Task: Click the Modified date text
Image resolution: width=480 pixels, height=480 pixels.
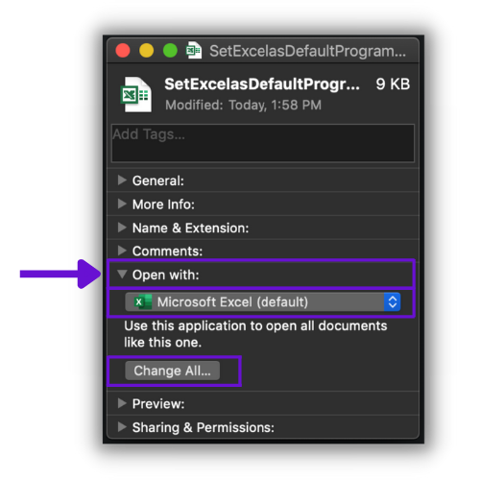Action: coord(243,105)
